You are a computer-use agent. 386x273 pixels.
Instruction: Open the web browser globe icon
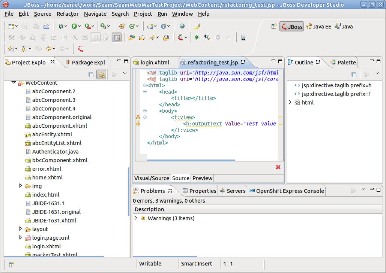tap(182, 26)
